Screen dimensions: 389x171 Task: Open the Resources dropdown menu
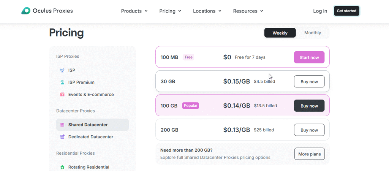pyautogui.click(x=248, y=11)
